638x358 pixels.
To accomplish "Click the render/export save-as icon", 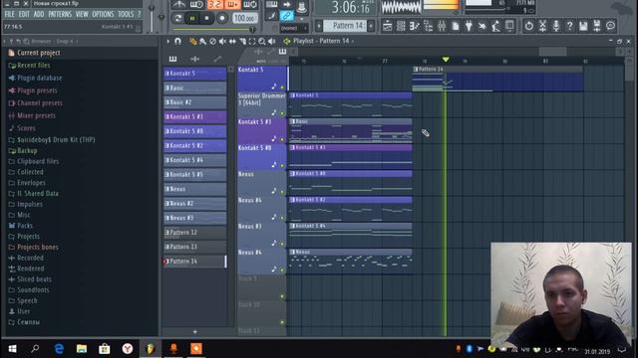I will (597, 27).
